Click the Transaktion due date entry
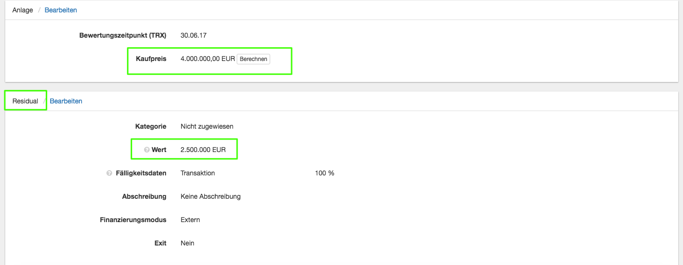 click(198, 173)
